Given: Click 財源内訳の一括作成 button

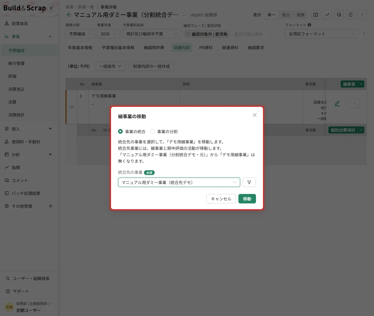Looking at the screenshot, I should [x=151, y=66].
